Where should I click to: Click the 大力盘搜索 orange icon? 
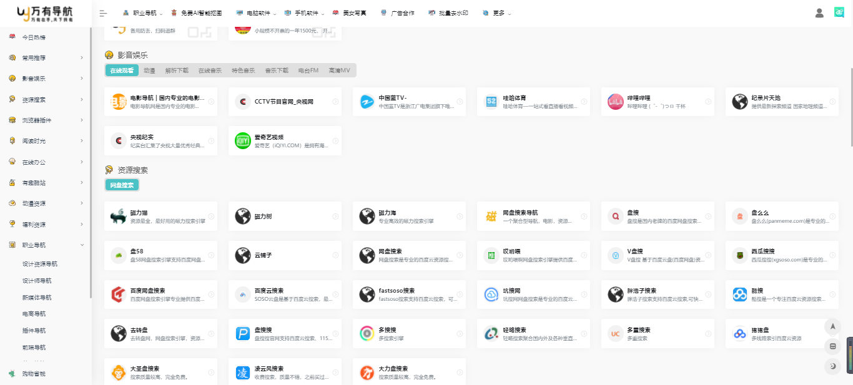point(367,373)
